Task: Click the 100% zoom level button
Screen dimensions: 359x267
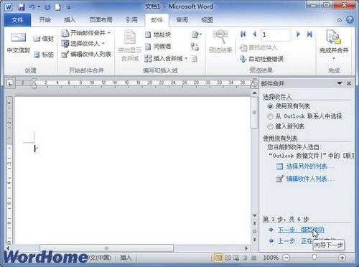Action: (271, 258)
